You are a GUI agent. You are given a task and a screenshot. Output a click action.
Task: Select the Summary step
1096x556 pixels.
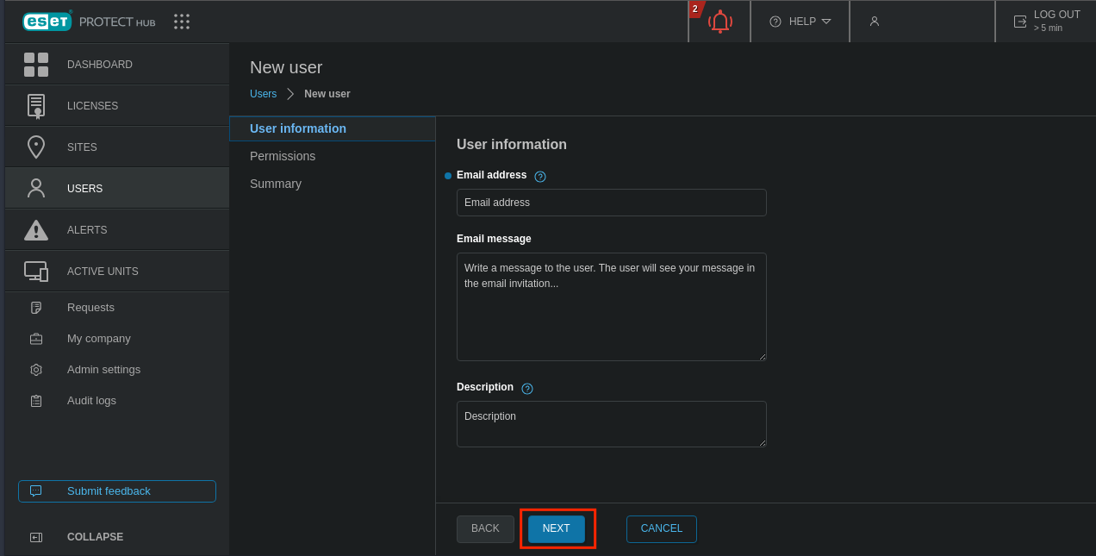coord(276,184)
